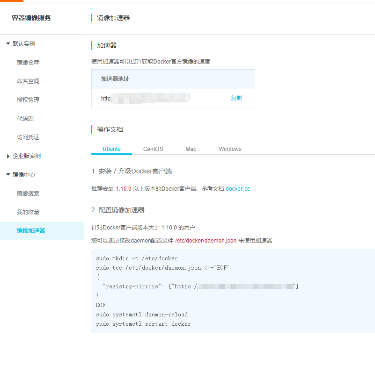Expand the 企业版实例 section
Viewport: 375px width, 365px height.
(x=24, y=156)
